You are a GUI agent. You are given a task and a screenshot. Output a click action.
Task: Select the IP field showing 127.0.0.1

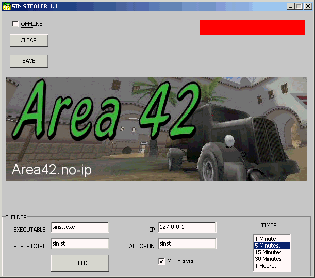(x=187, y=227)
